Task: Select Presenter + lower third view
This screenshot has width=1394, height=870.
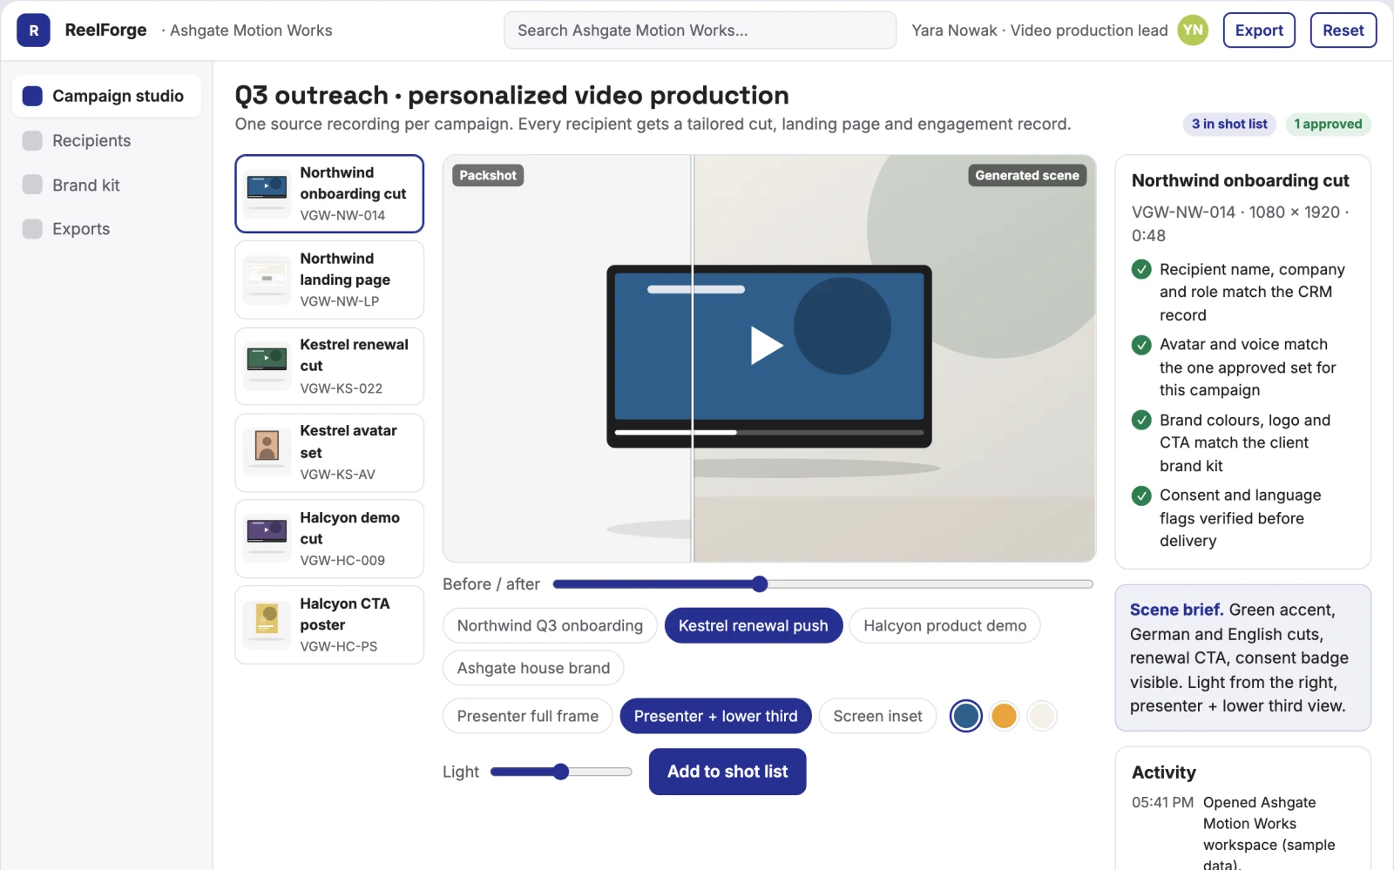Action: pyautogui.click(x=716, y=716)
